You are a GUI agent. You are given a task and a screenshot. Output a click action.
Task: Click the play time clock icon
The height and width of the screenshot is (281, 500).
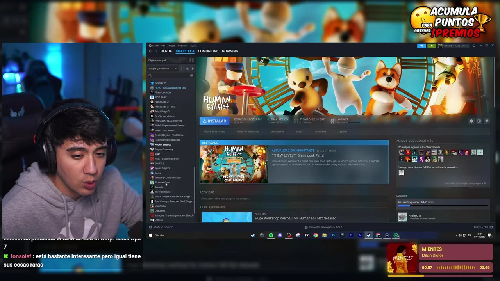[296, 121]
